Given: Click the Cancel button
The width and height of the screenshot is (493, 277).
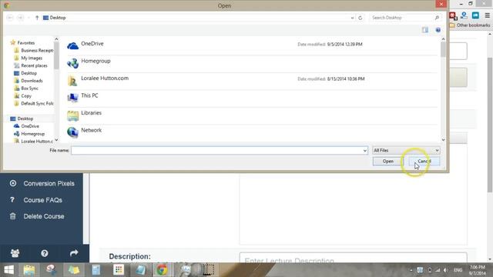Looking at the screenshot, I should pyautogui.click(x=424, y=161).
